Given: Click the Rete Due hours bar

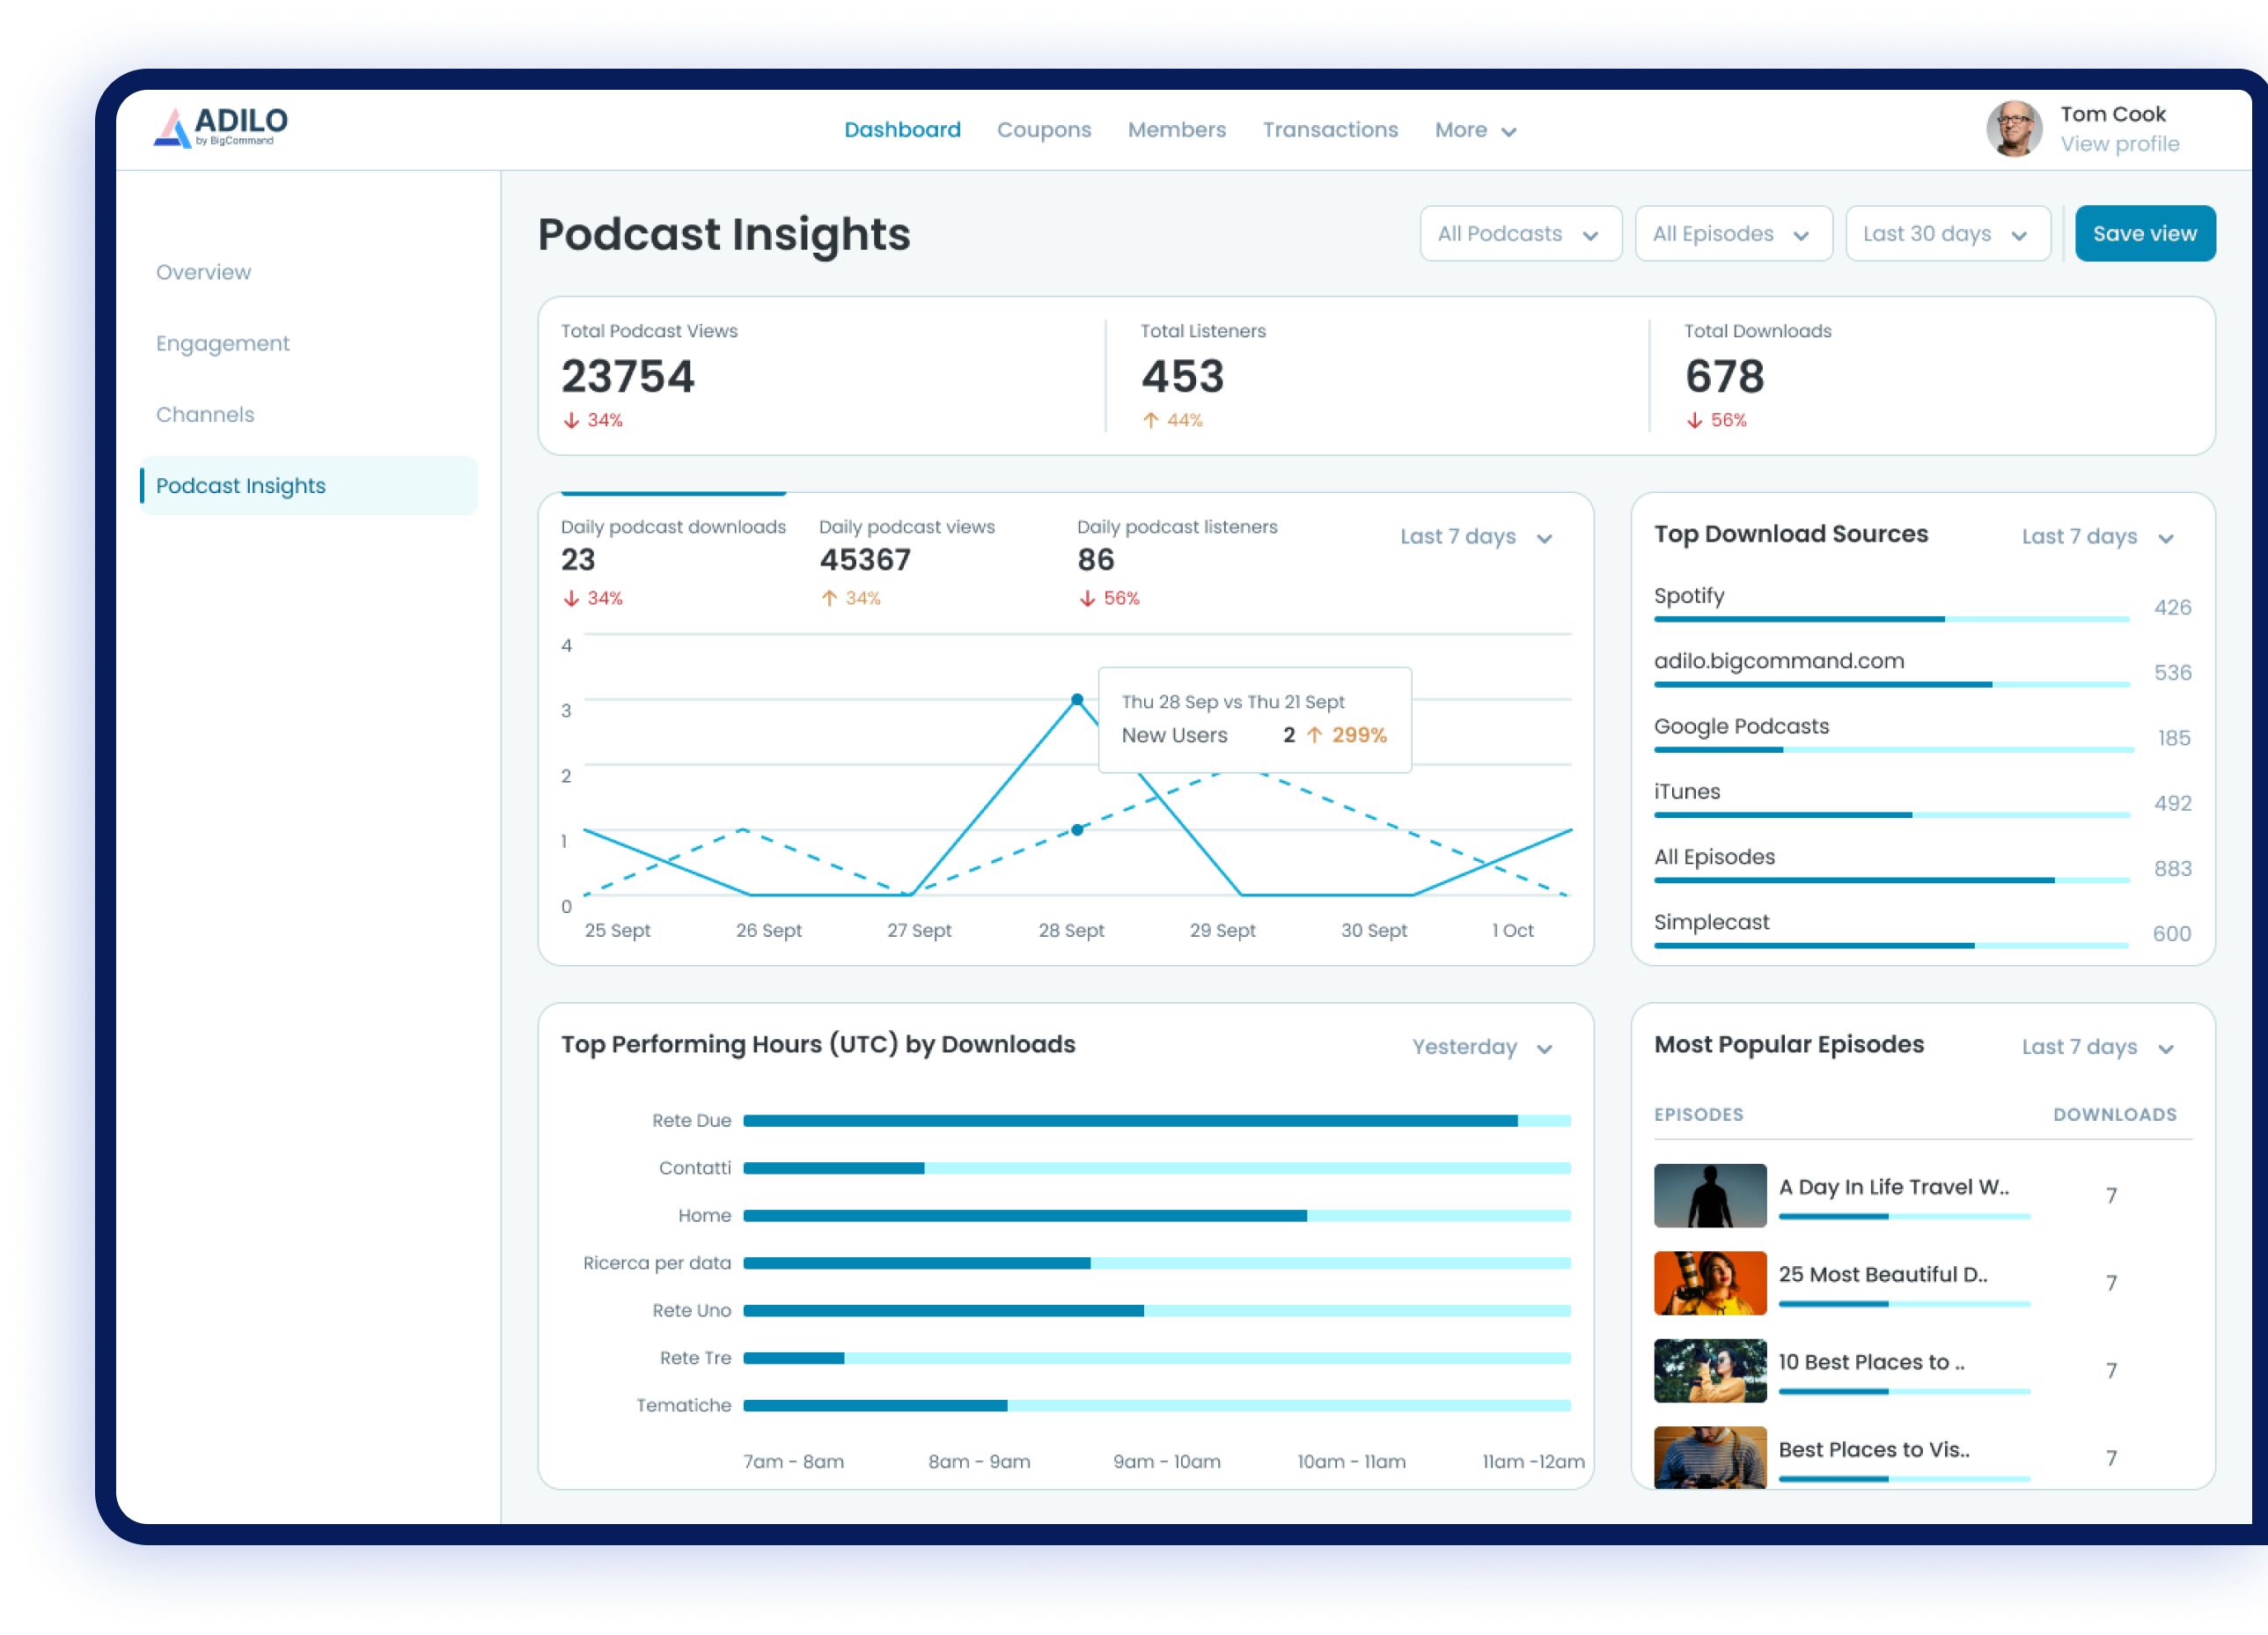Looking at the screenshot, I should (1157, 1121).
